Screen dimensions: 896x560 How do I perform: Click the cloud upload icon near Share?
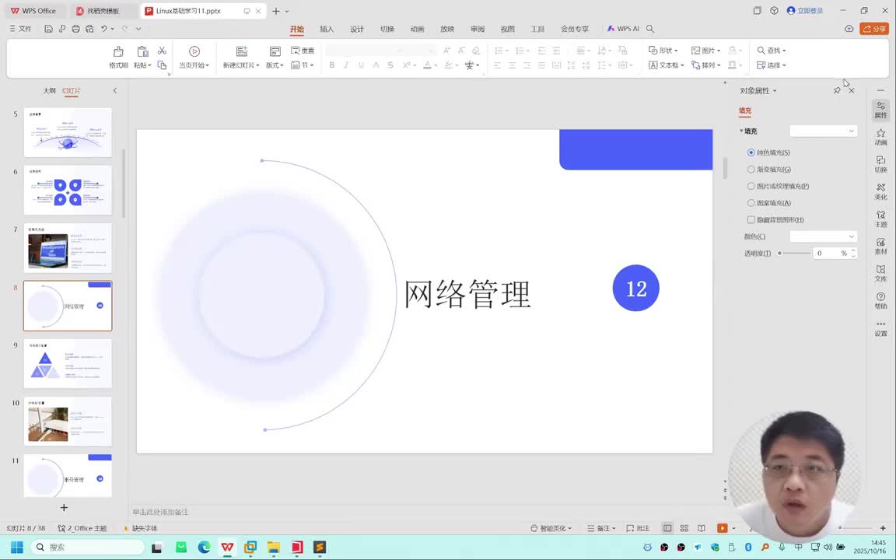pos(849,29)
